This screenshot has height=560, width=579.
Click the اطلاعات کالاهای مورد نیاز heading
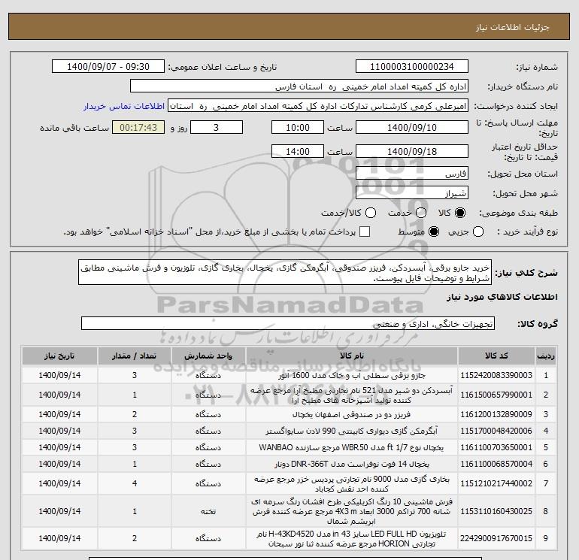[x=502, y=297]
